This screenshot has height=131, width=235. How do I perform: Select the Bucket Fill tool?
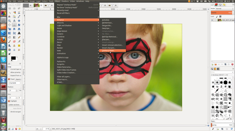click(10, 37)
